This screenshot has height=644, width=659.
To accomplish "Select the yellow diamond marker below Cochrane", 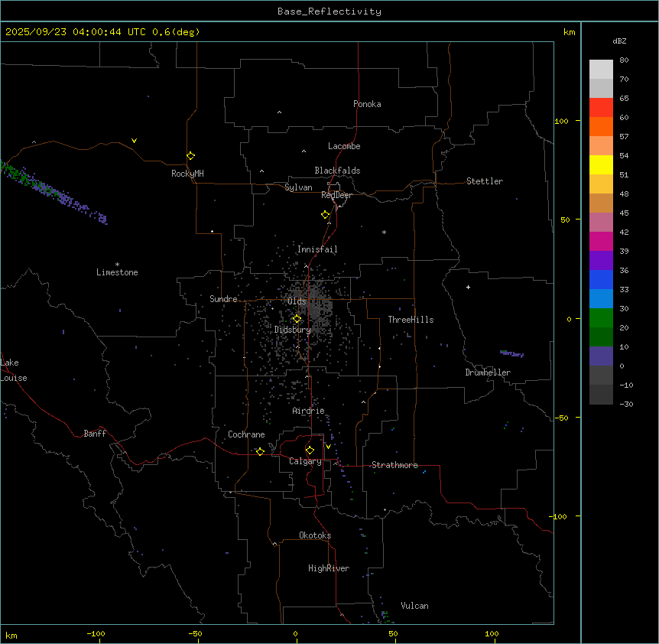I will (260, 451).
